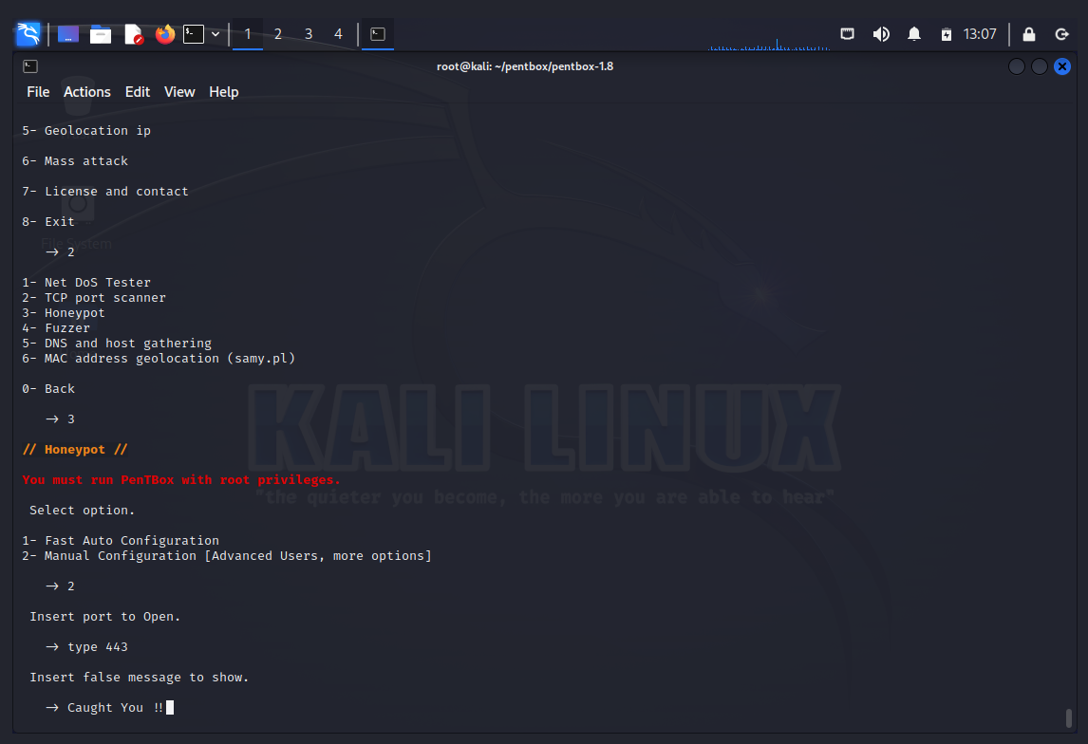Launch Firefox from the top panel

click(x=165, y=34)
